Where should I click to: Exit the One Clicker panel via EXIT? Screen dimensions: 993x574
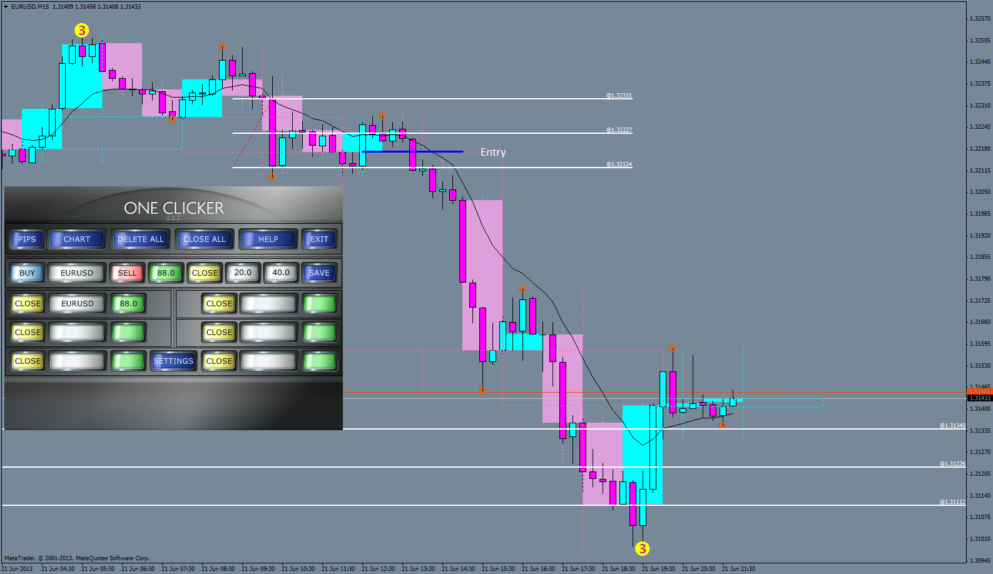pos(319,239)
